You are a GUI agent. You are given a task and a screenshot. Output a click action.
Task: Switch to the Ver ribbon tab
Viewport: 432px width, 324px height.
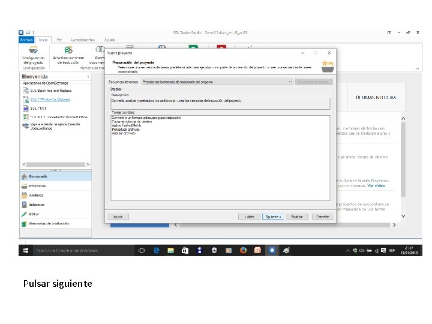(59, 40)
